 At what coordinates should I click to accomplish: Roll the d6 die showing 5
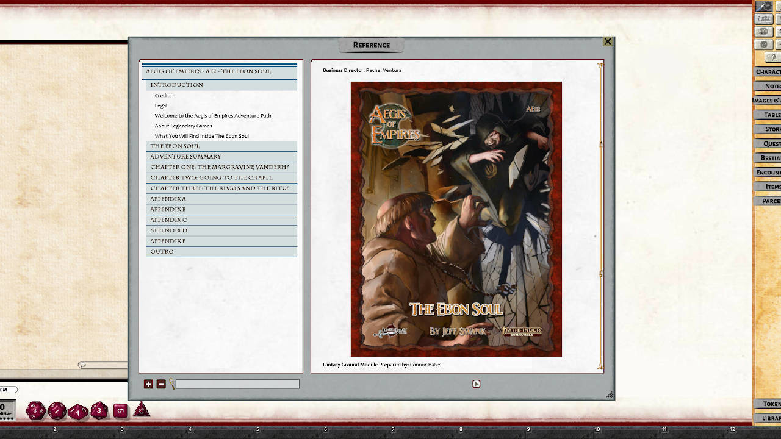(120, 410)
